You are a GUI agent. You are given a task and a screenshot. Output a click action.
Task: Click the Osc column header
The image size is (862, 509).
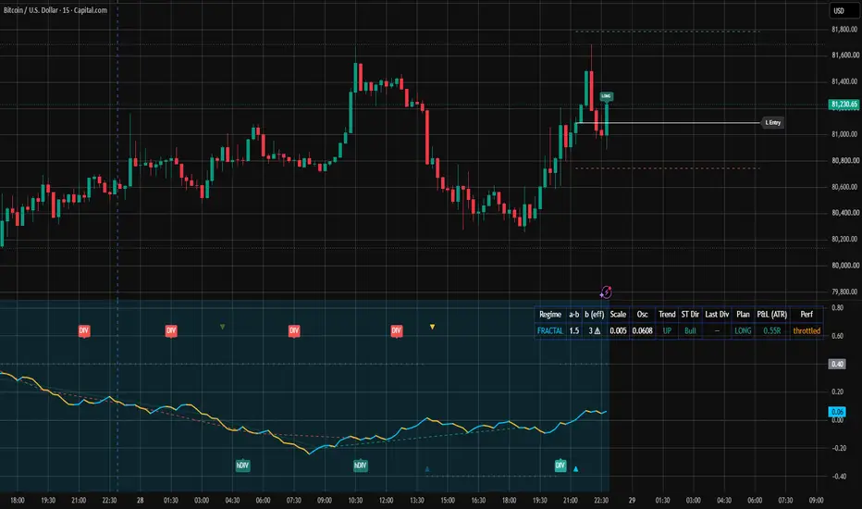(x=642, y=315)
